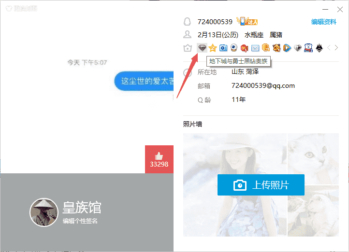This screenshot has height=252, width=349.
Task: Click the yellow star badge icon
Action: coord(213,48)
